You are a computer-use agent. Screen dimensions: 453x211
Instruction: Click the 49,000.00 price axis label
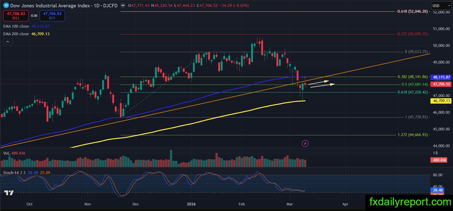441,62
